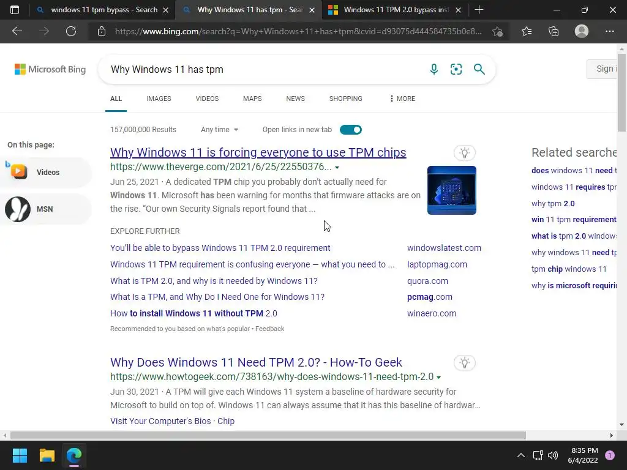Image resolution: width=627 pixels, height=470 pixels.
Task: Open Edge settings and more menu
Action: 609,31
